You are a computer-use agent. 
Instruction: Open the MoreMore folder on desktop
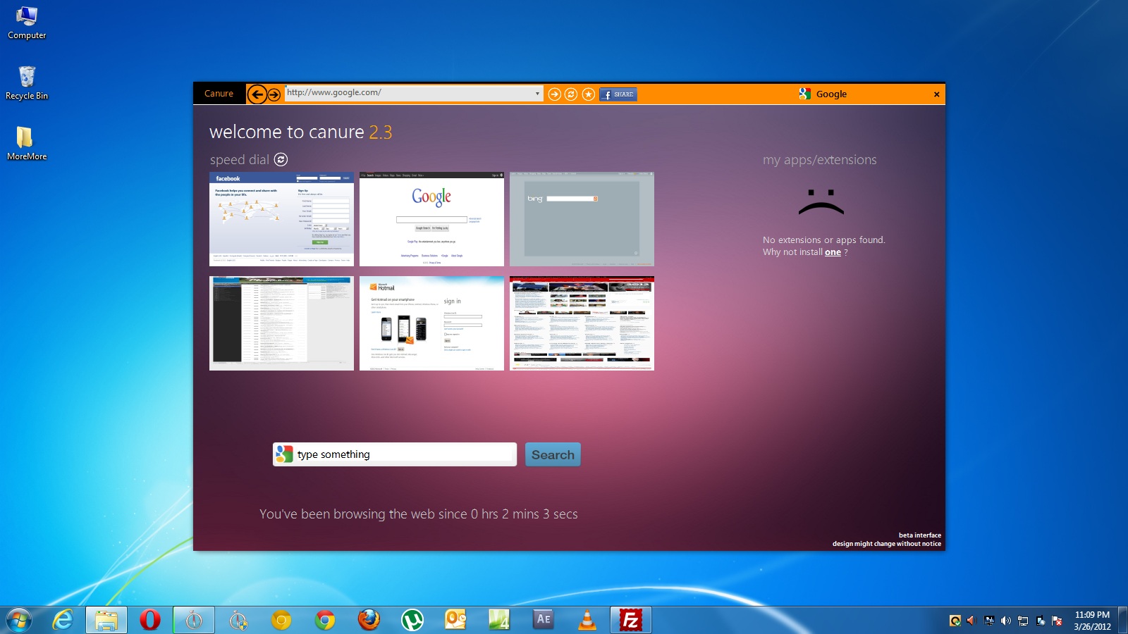coord(27,144)
